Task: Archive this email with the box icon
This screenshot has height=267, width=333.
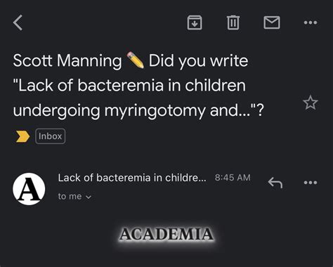Action: [195, 22]
